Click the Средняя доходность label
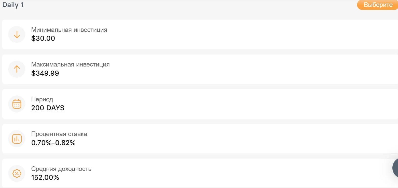Screen dimensions: 398x188 [x=61, y=169]
